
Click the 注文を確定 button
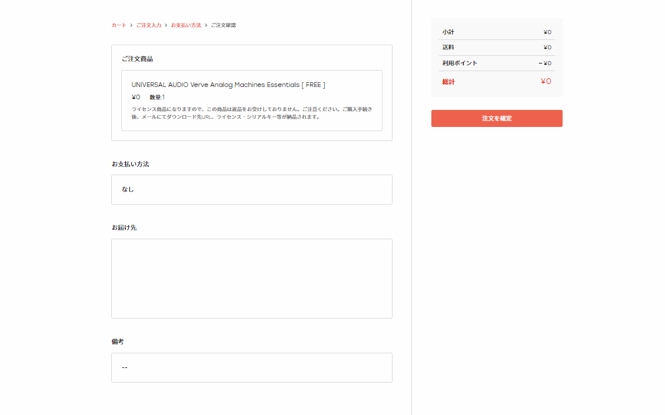[x=497, y=119]
